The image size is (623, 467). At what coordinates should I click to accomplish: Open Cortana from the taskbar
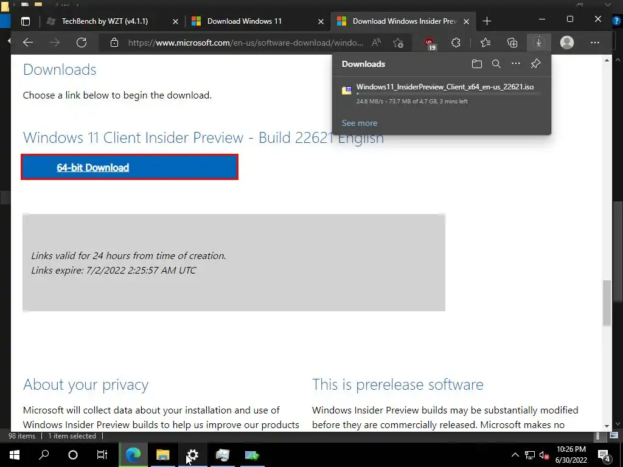click(x=73, y=455)
